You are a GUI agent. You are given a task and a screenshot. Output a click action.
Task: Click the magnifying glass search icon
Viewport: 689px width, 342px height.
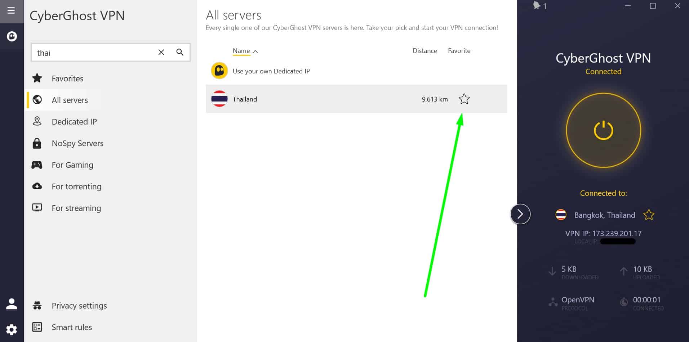(x=180, y=53)
